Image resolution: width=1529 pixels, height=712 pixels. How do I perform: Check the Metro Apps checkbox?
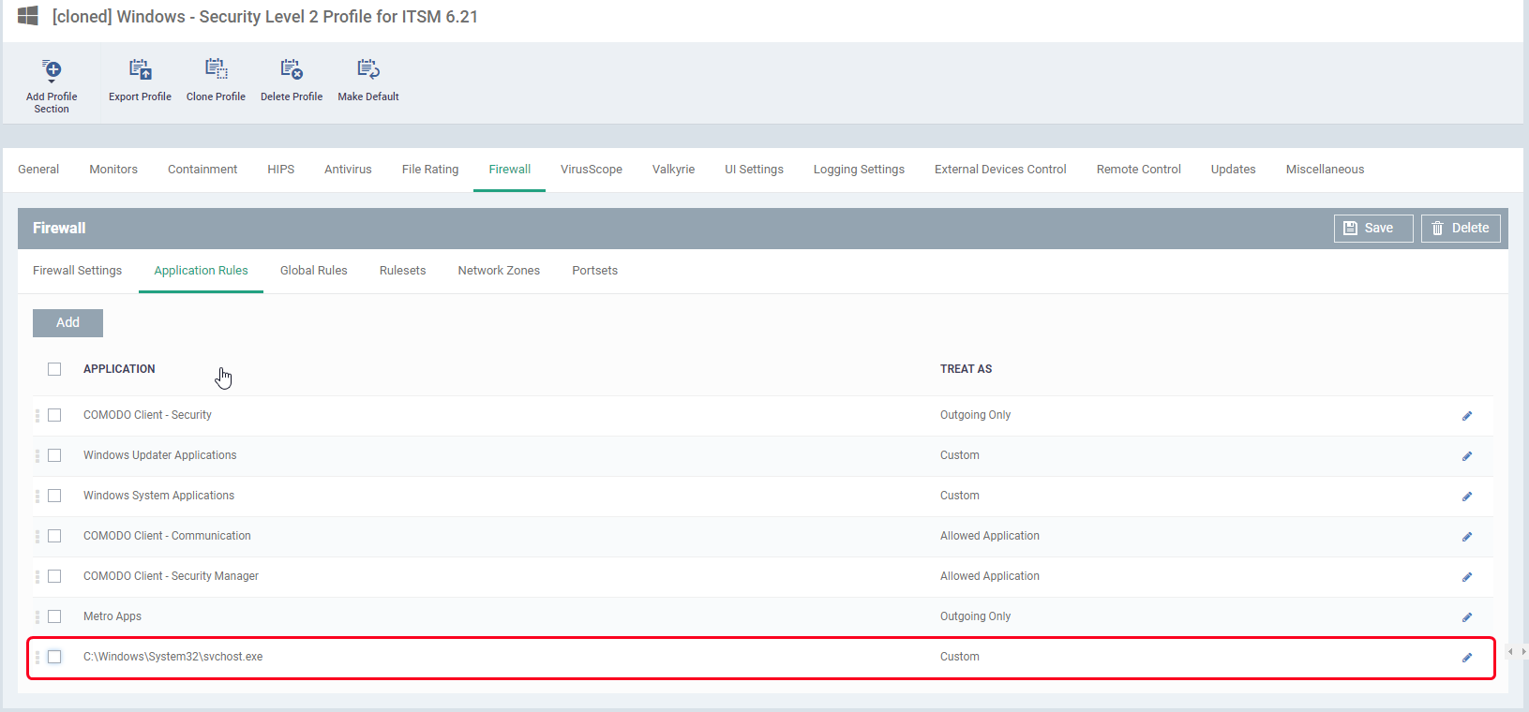(x=54, y=616)
